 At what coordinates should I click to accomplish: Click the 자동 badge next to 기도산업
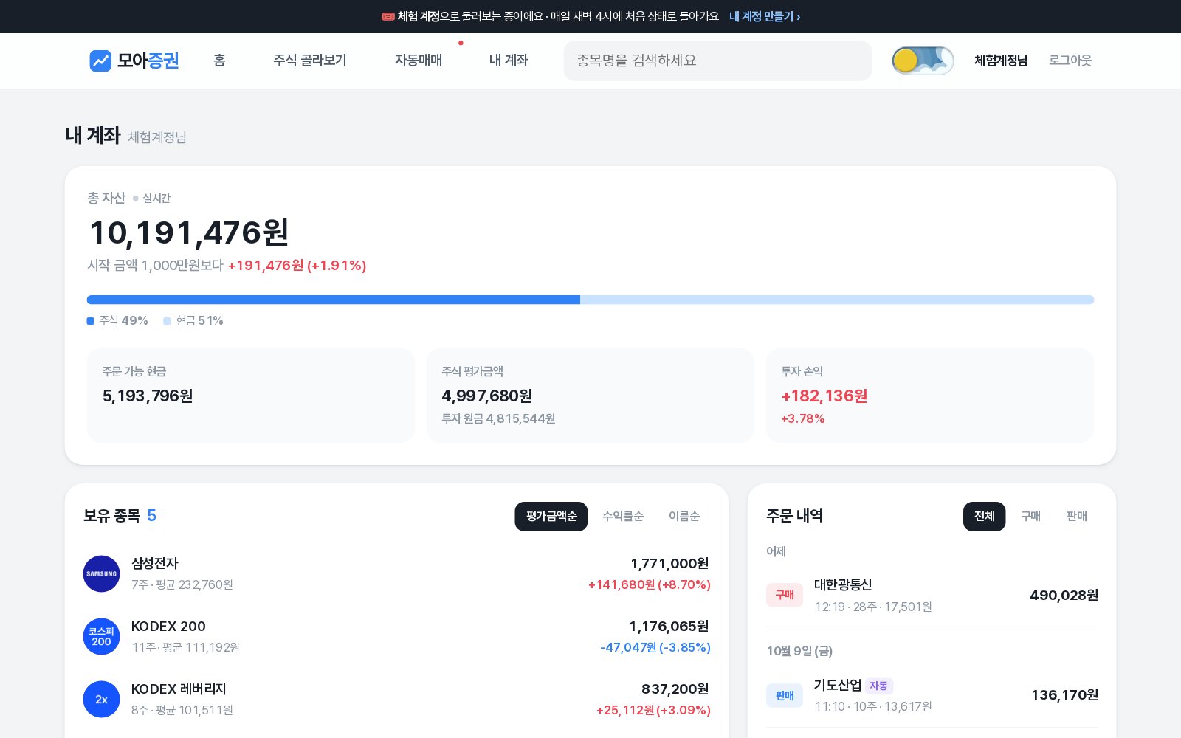coord(878,686)
